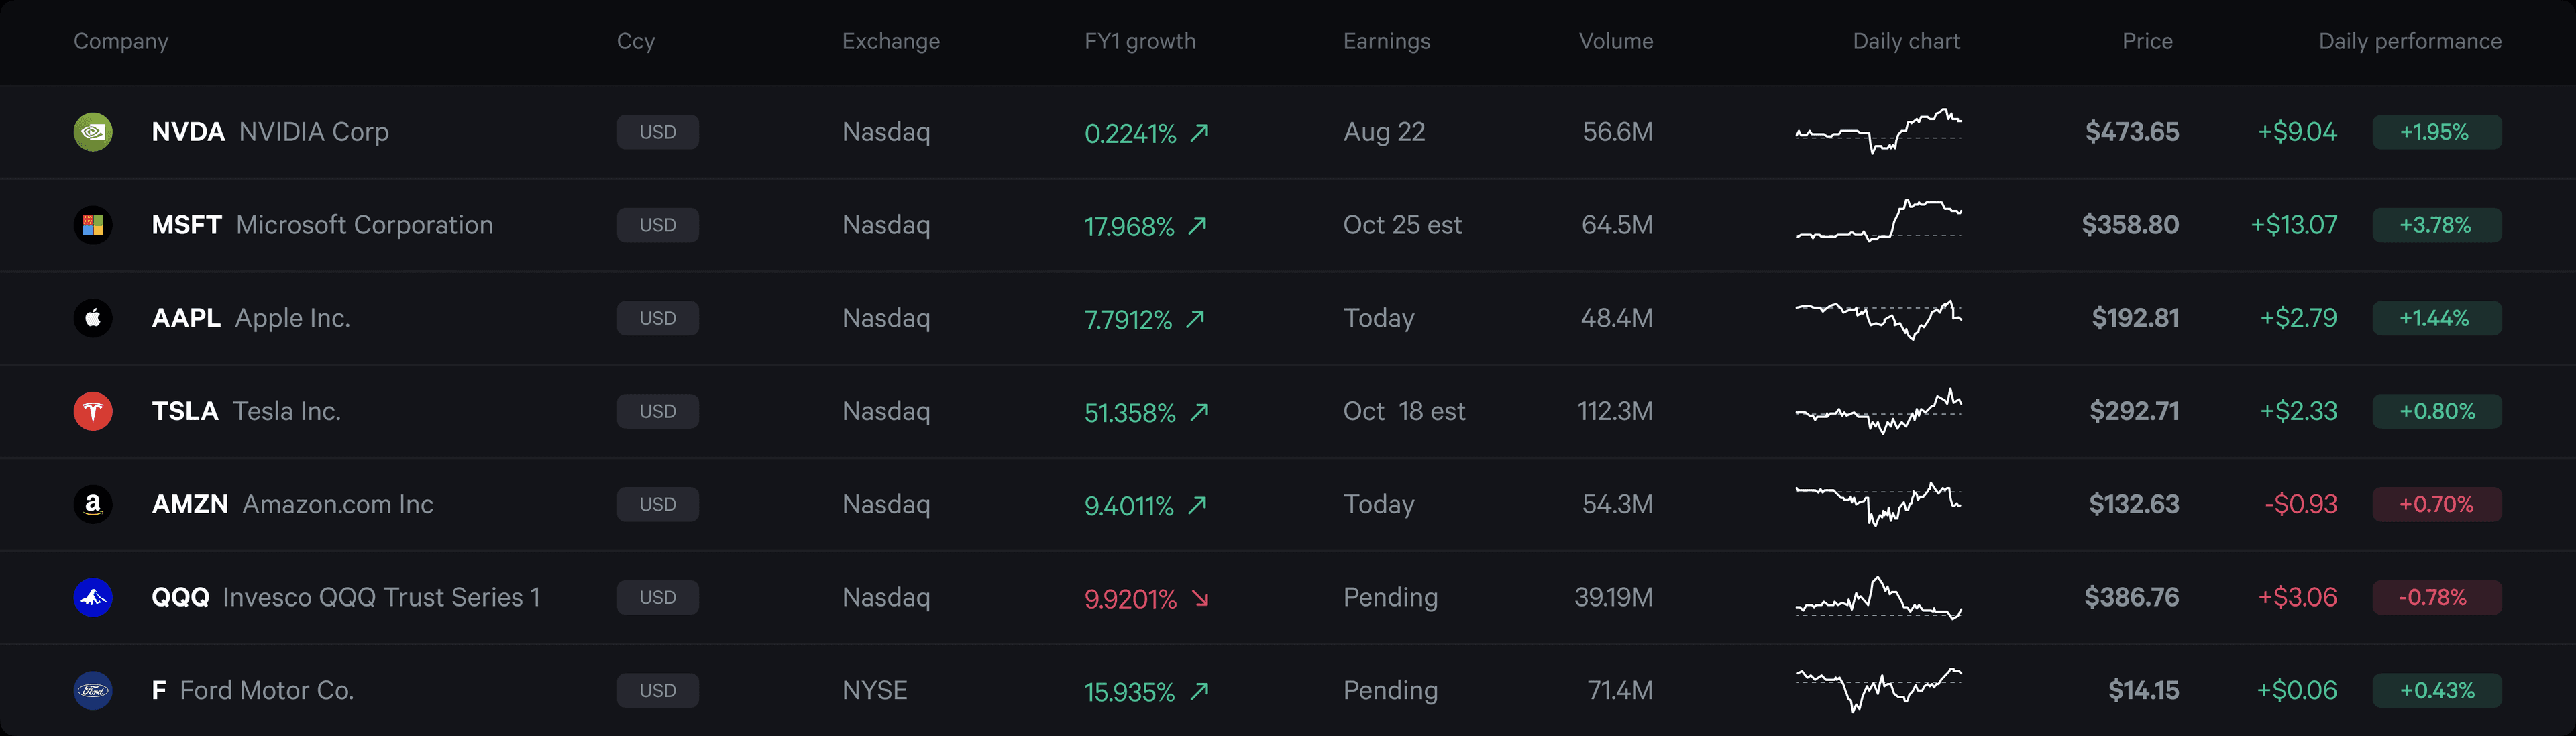Image resolution: width=2576 pixels, height=736 pixels.
Task: Click the Microsoft logo icon
Action: coord(93,225)
